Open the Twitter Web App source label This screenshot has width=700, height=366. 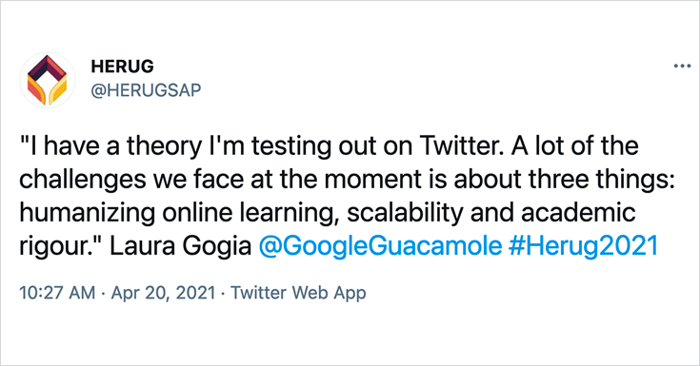coord(298,293)
